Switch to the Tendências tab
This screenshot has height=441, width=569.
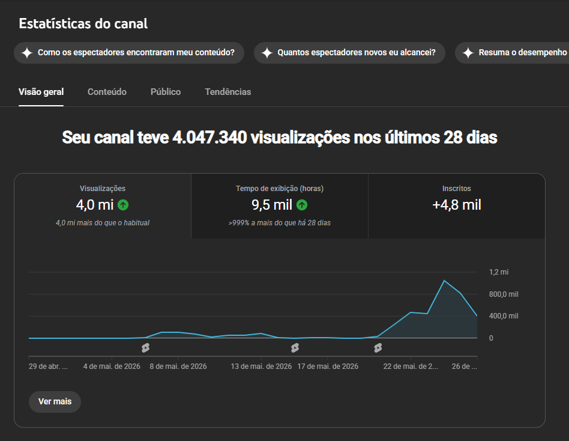[x=228, y=92]
